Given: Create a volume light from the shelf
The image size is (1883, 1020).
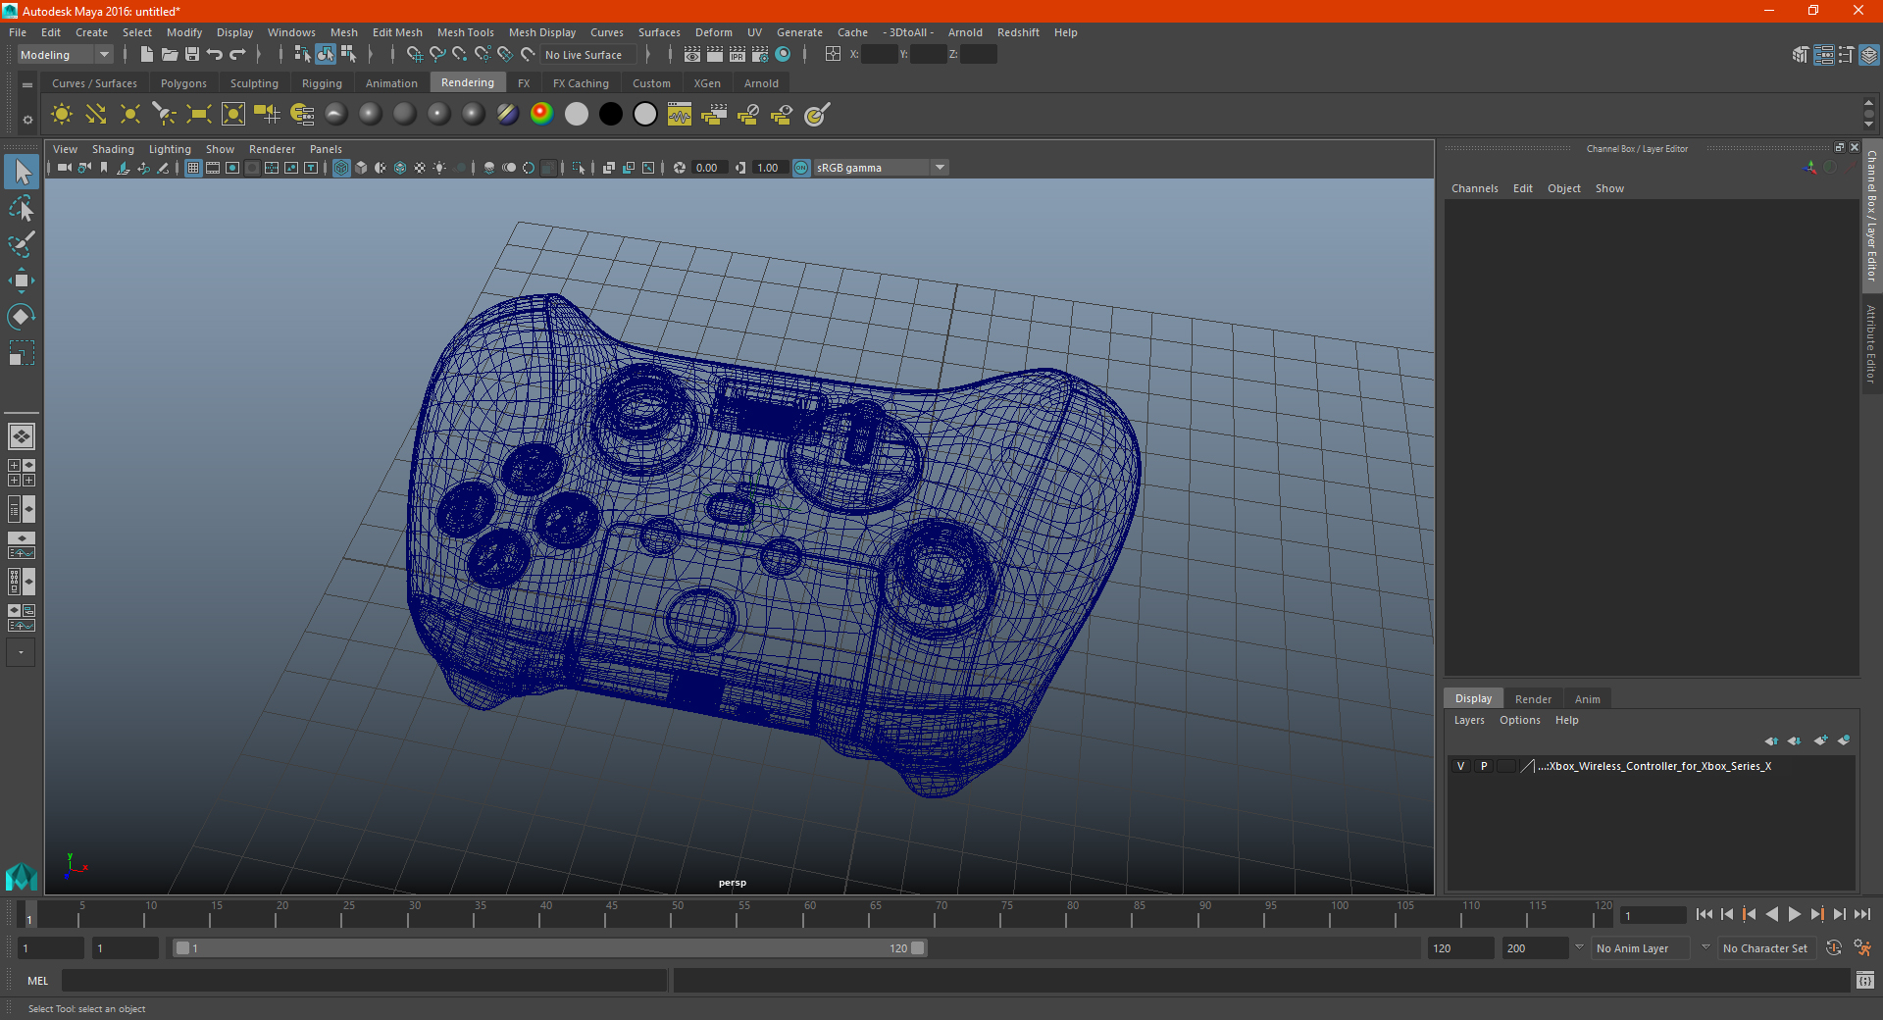Looking at the screenshot, I should pos(233,115).
